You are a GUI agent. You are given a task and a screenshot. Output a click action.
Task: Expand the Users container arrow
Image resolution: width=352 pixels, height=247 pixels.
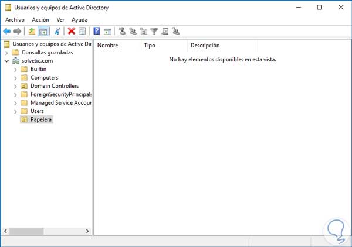tap(15, 112)
